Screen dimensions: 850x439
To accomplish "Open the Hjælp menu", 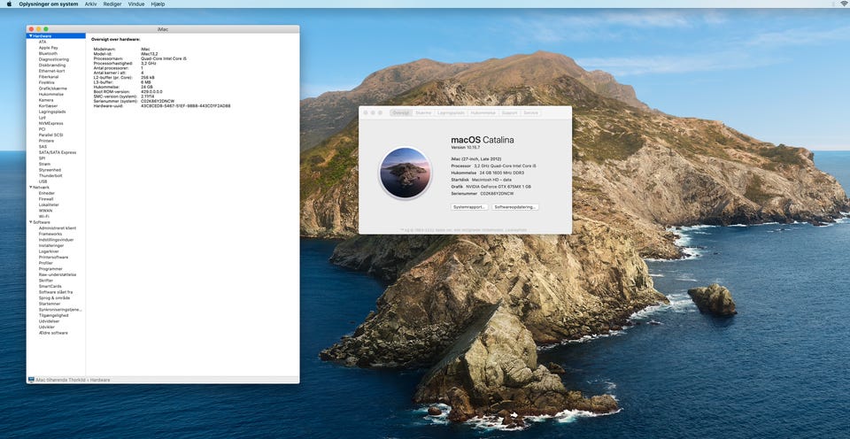I will point(158,4).
